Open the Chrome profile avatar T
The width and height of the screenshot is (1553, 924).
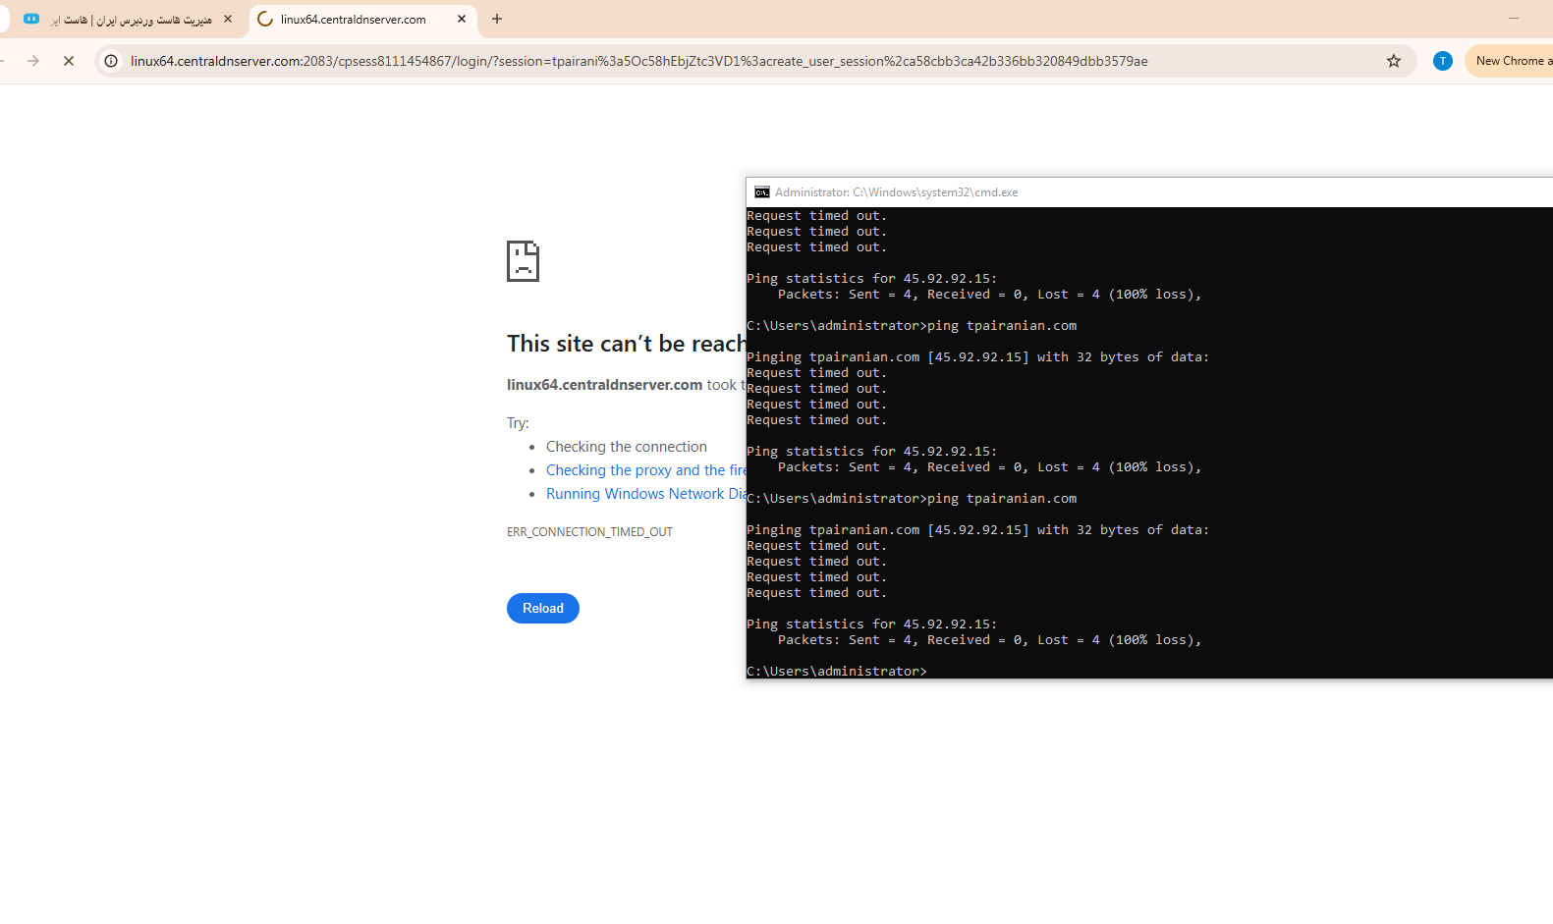(x=1442, y=61)
